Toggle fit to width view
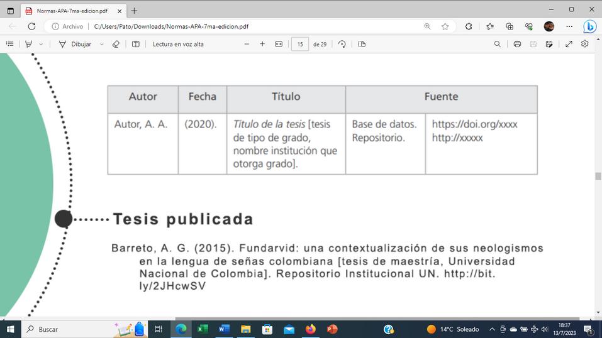 pos(279,44)
